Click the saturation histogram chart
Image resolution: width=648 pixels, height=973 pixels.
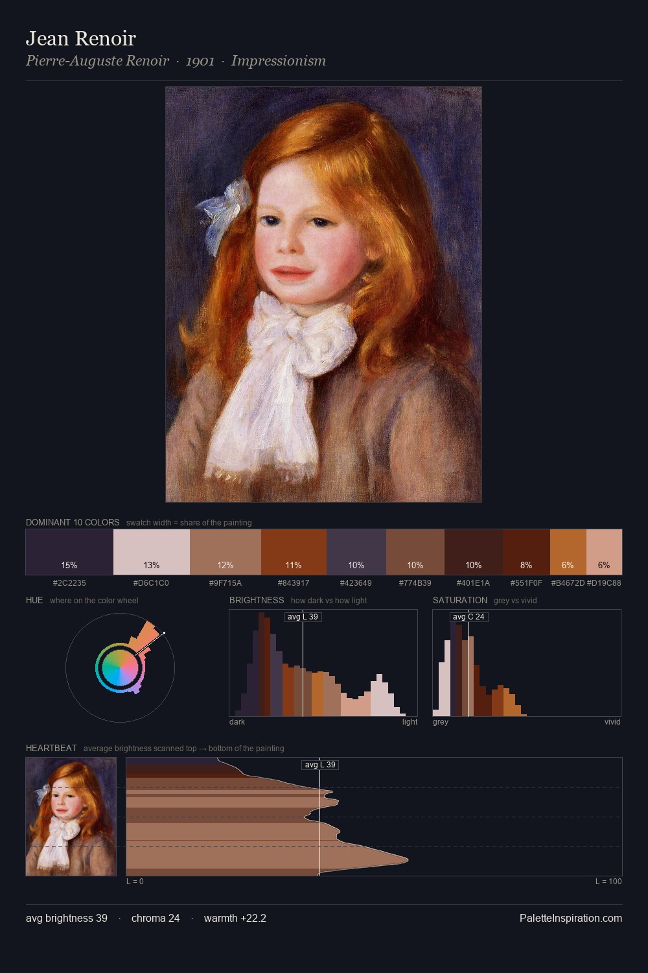527,663
